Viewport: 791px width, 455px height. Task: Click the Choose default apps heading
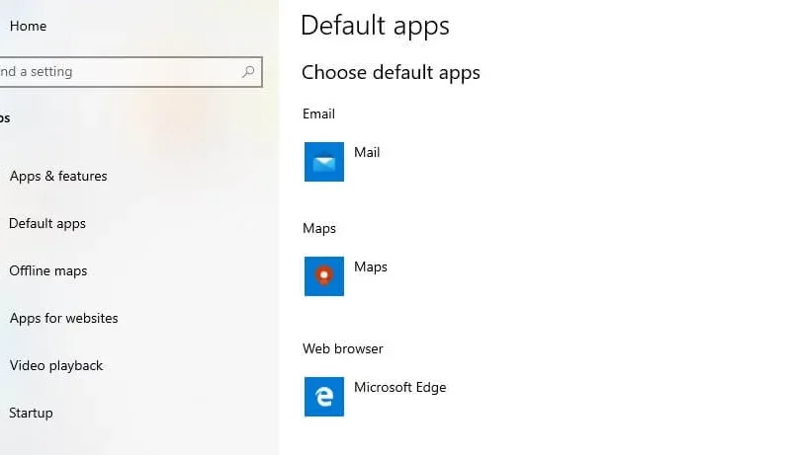[x=391, y=72]
